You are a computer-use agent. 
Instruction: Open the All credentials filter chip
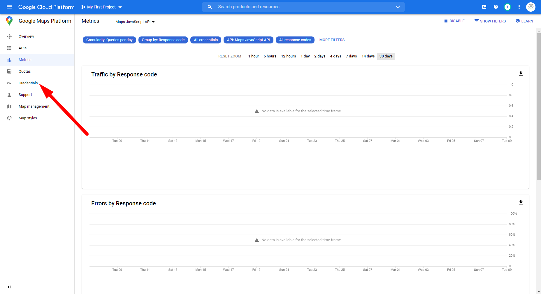pyautogui.click(x=206, y=40)
